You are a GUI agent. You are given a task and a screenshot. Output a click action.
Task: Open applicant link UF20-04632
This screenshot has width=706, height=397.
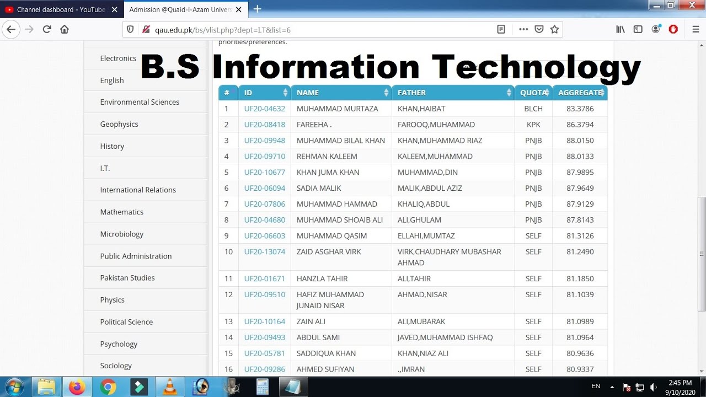(x=265, y=109)
